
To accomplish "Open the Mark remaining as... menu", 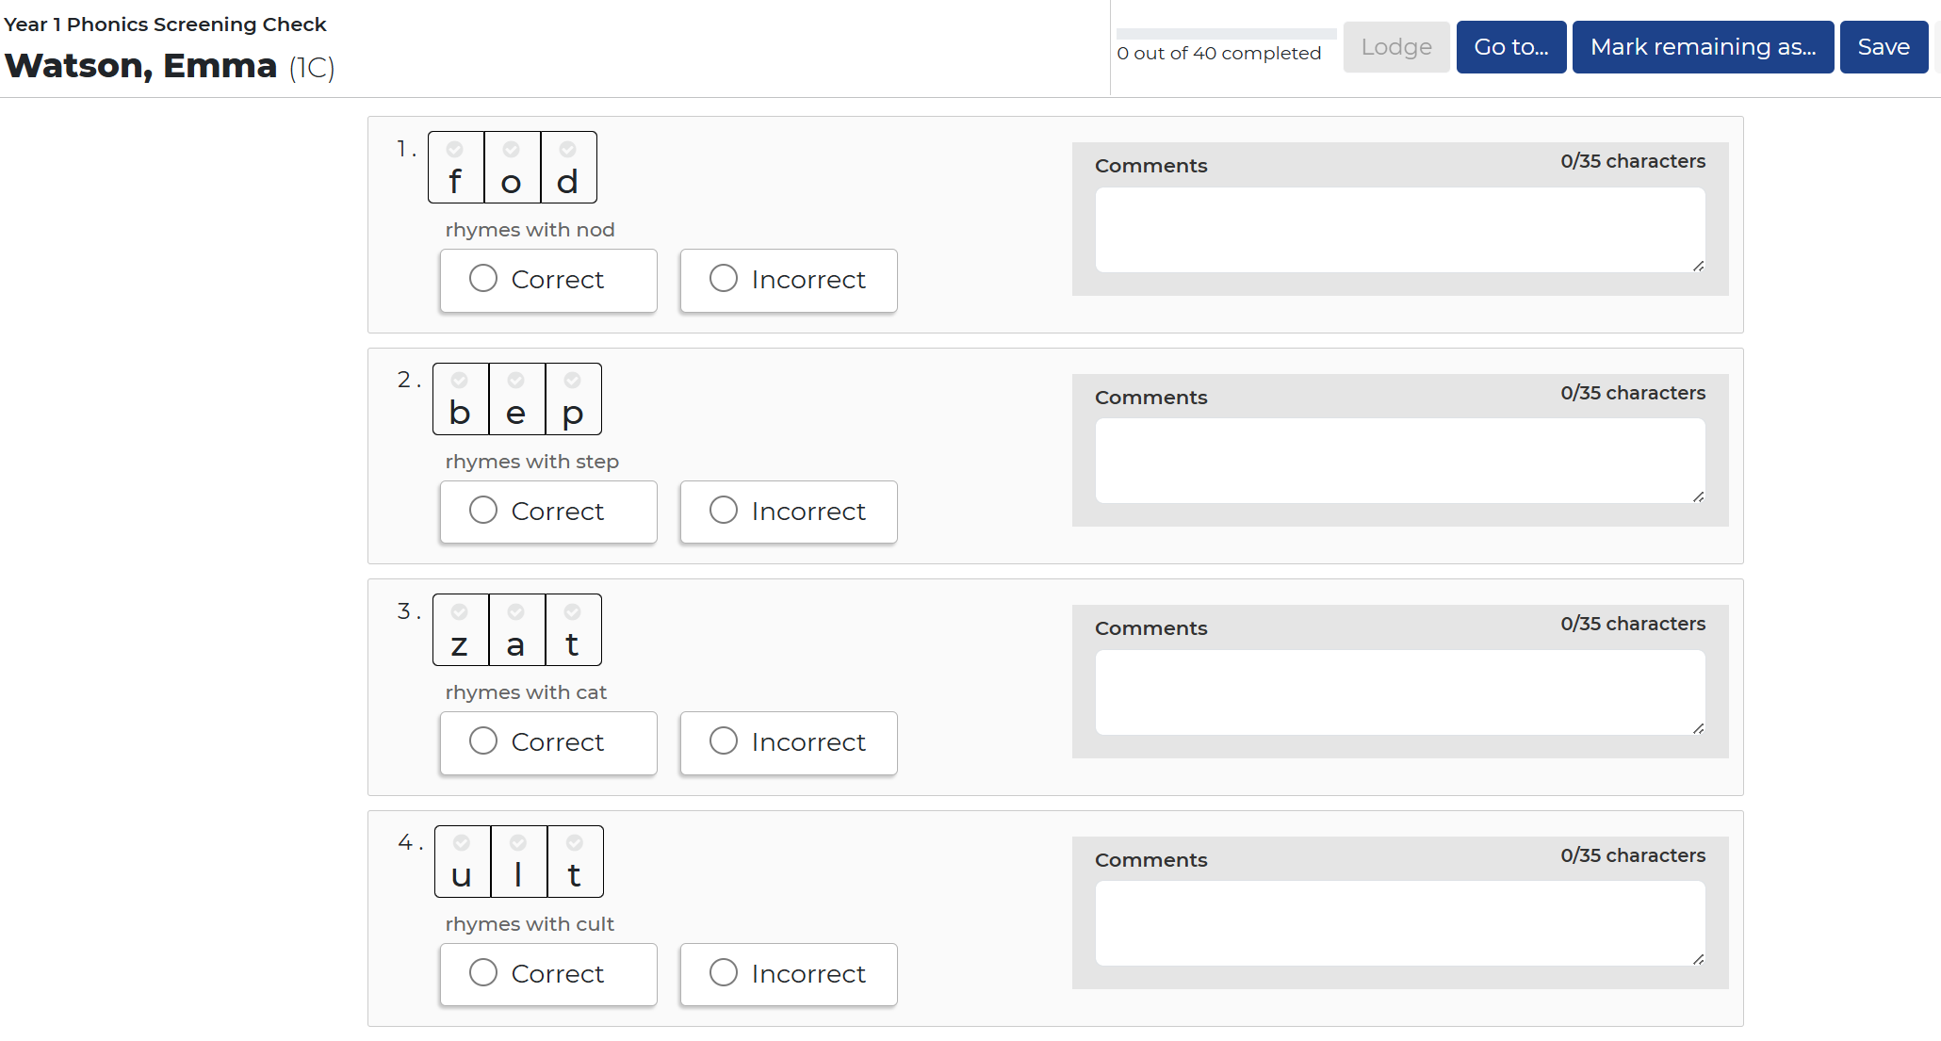I will point(1703,47).
